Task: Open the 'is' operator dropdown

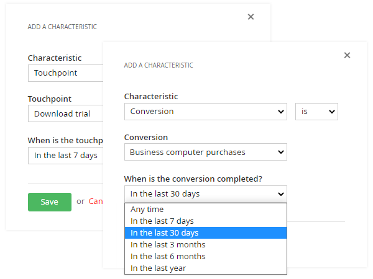Action: tap(316, 112)
